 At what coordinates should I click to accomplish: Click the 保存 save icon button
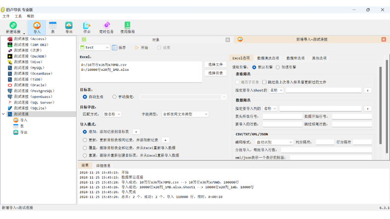[x=115, y=48]
